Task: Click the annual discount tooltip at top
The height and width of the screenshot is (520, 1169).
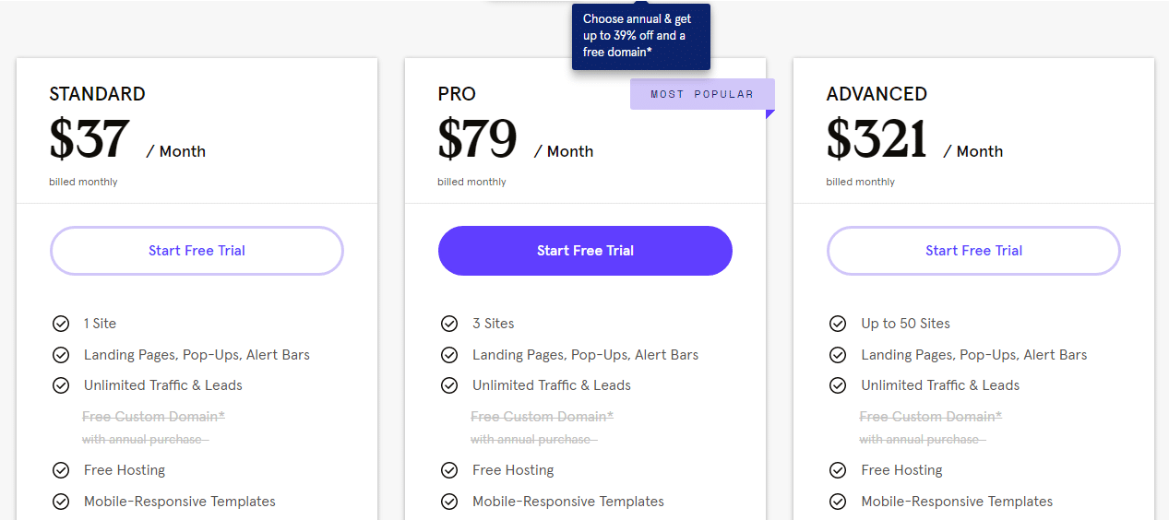Action: coord(640,36)
